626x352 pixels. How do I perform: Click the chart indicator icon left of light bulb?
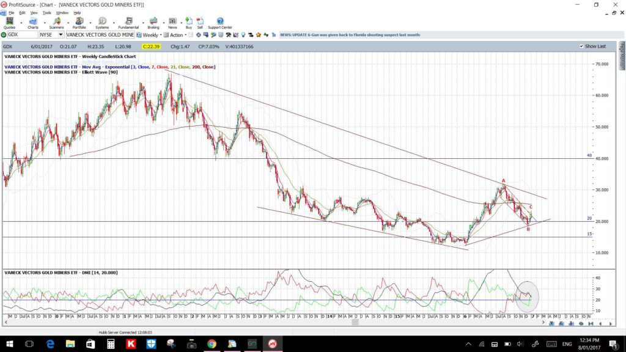[236, 35]
